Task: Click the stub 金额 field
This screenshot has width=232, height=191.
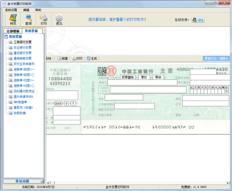Action: [67, 118]
